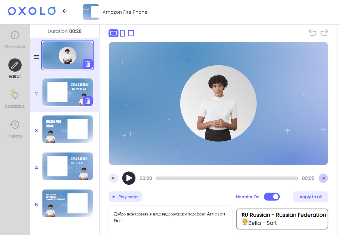This screenshot has height=235, width=340.
Task: Open the Statistics panel
Action: pos(14,98)
